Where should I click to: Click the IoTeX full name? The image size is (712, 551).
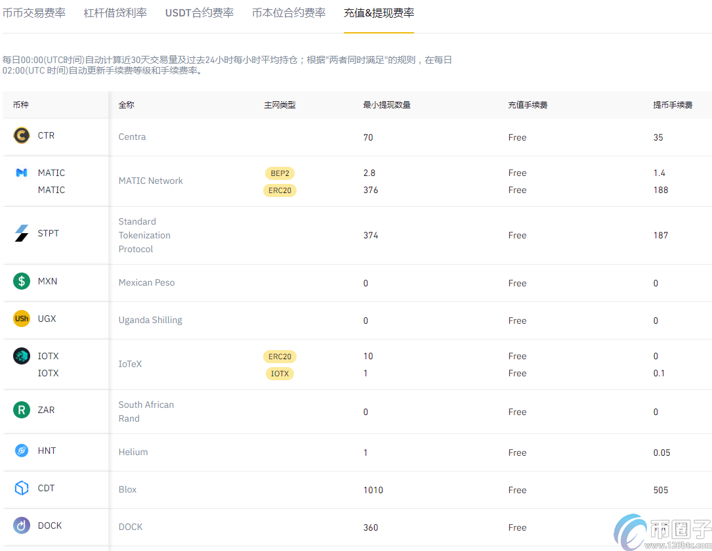click(x=131, y=364)
